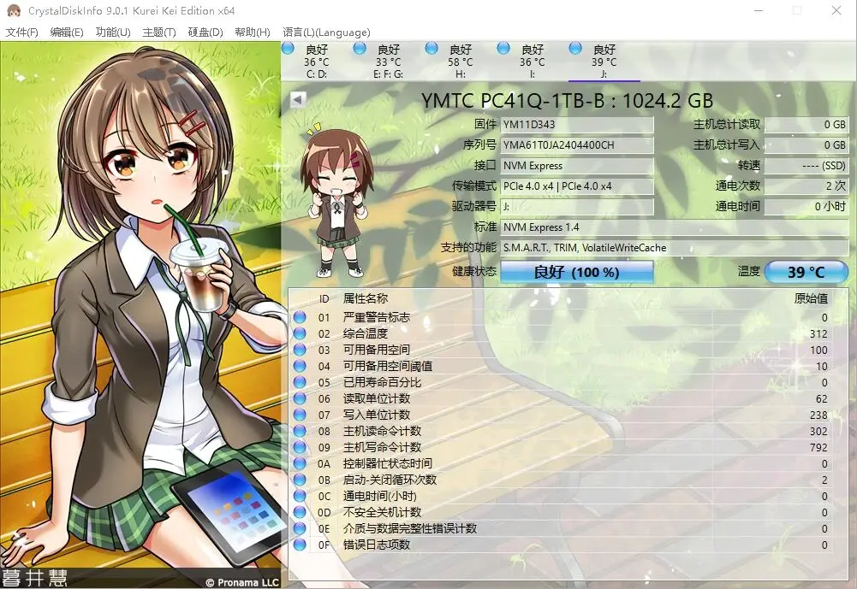Click the drive letter field J:

pyautogui.click(x=577, y=206)
